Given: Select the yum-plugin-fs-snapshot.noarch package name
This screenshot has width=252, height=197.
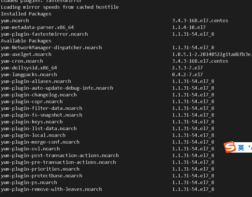Looking at the screenshot, I should coord(42,115).
